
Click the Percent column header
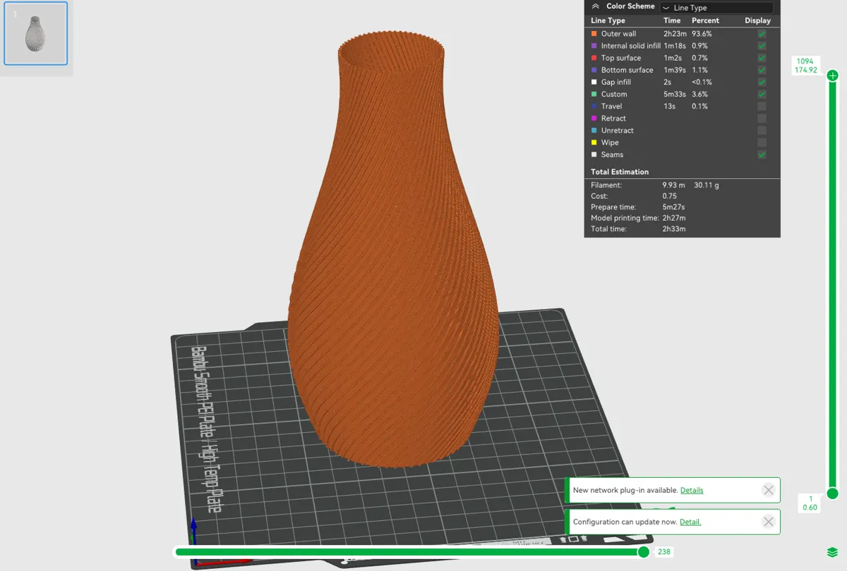(705, 20)
